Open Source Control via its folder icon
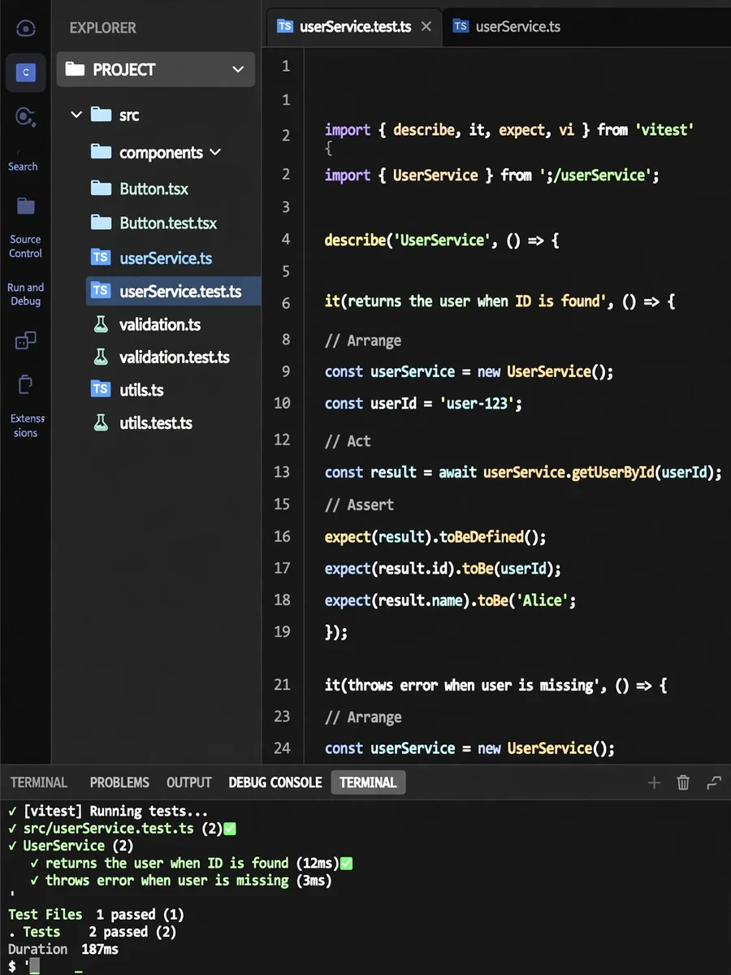731x975 pixels. pos(26,206)
